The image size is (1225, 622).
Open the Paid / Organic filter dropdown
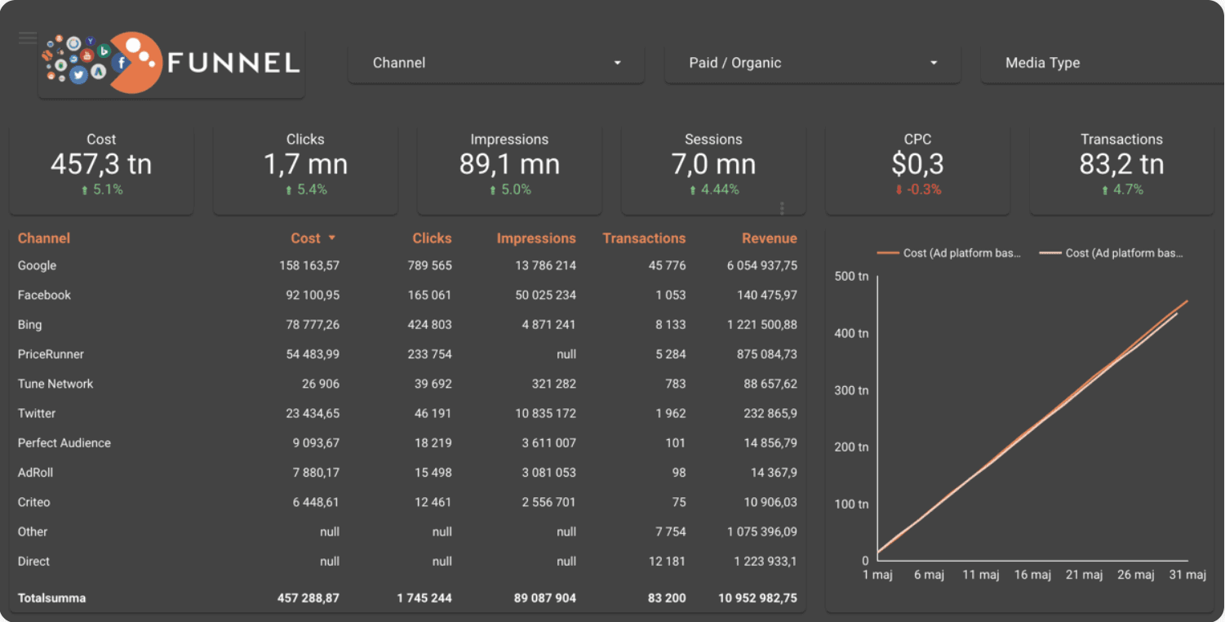click(x=813, y=63)
